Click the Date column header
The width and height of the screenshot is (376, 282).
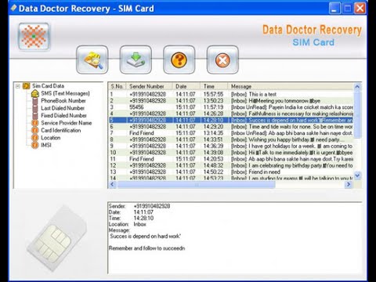tap(186, 86)
